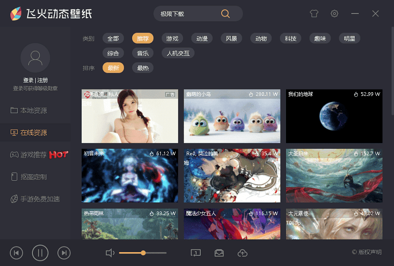This screenshot has width=394, height=266.
Task: Select the 推荐 category
Action: 143,38
